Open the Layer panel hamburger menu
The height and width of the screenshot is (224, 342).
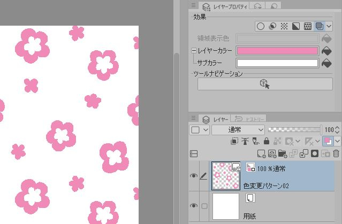click(193, 118)
